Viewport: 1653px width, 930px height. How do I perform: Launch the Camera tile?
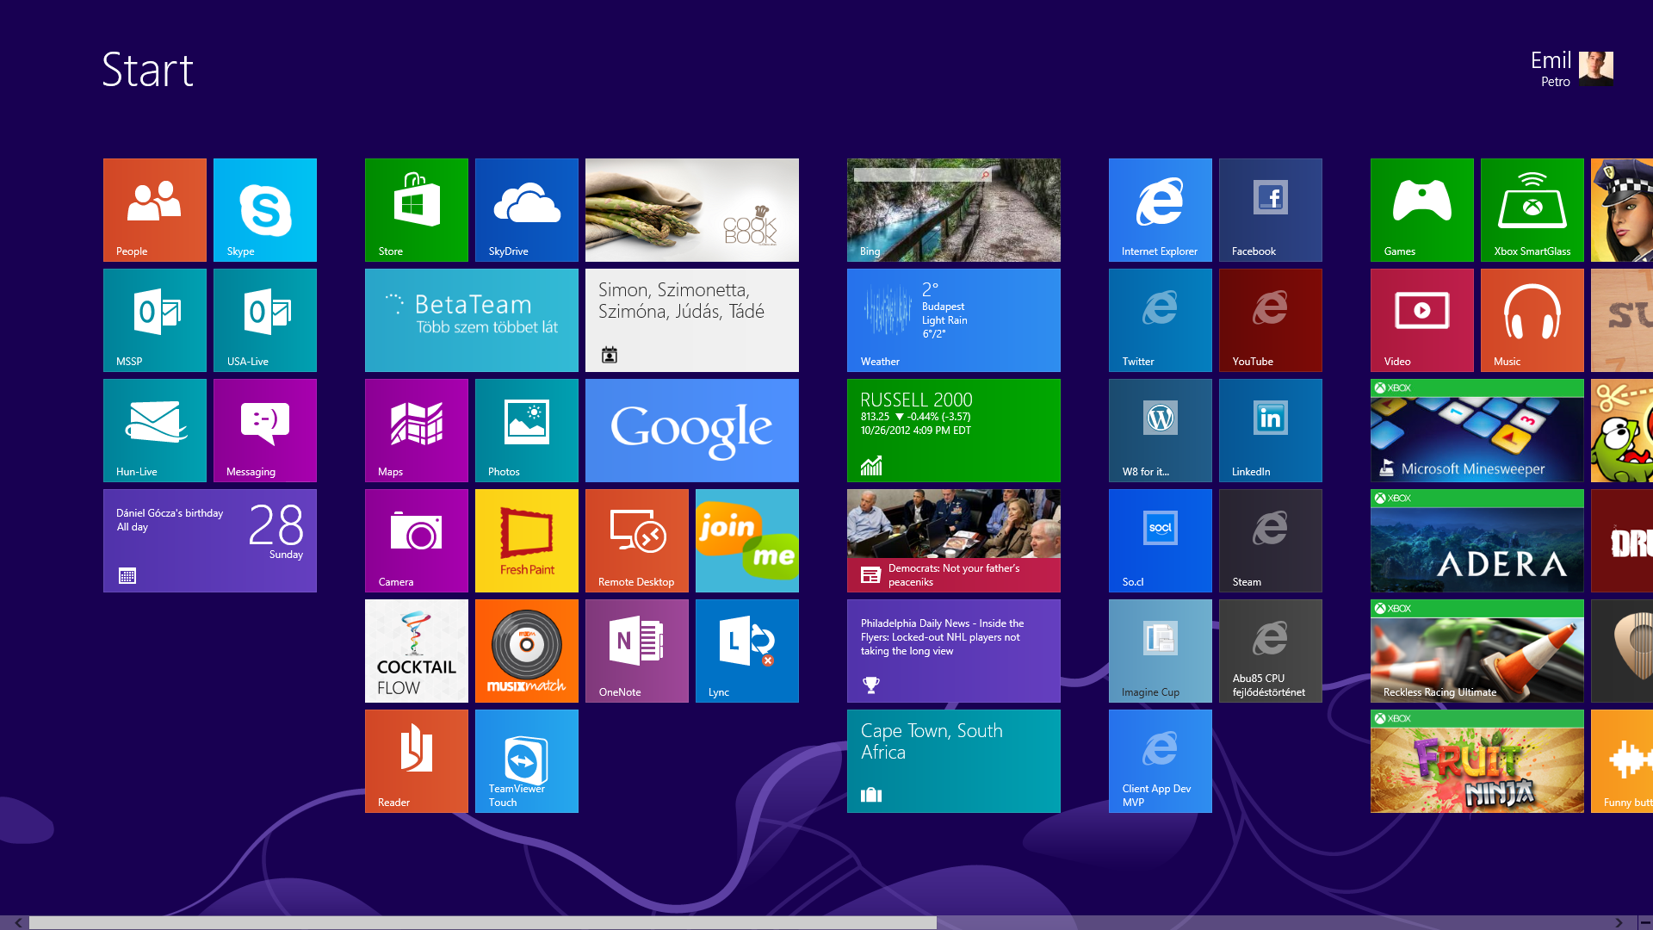tap(417, 541)
